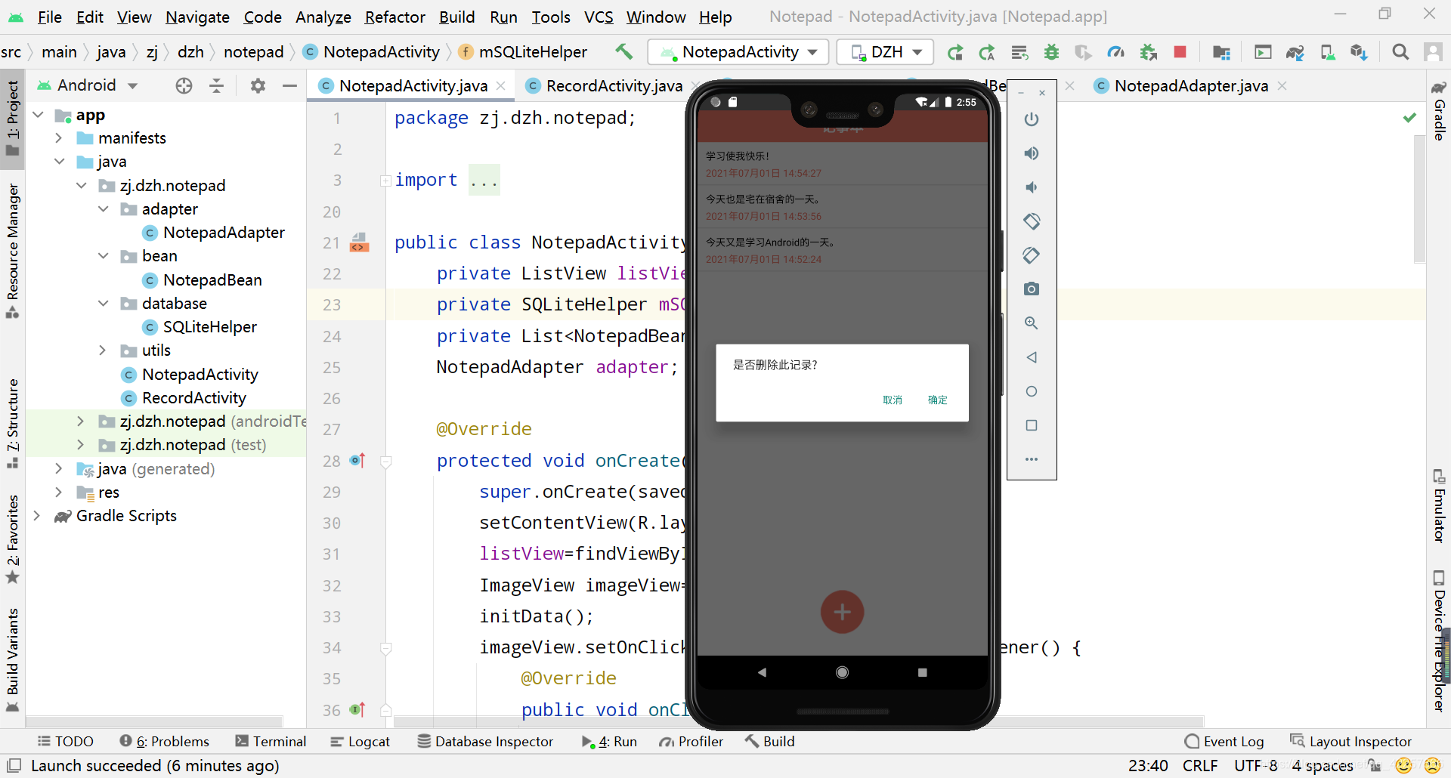Open the Refactor menu
This screenshot has width=1451, height=778.
point(394,17)
